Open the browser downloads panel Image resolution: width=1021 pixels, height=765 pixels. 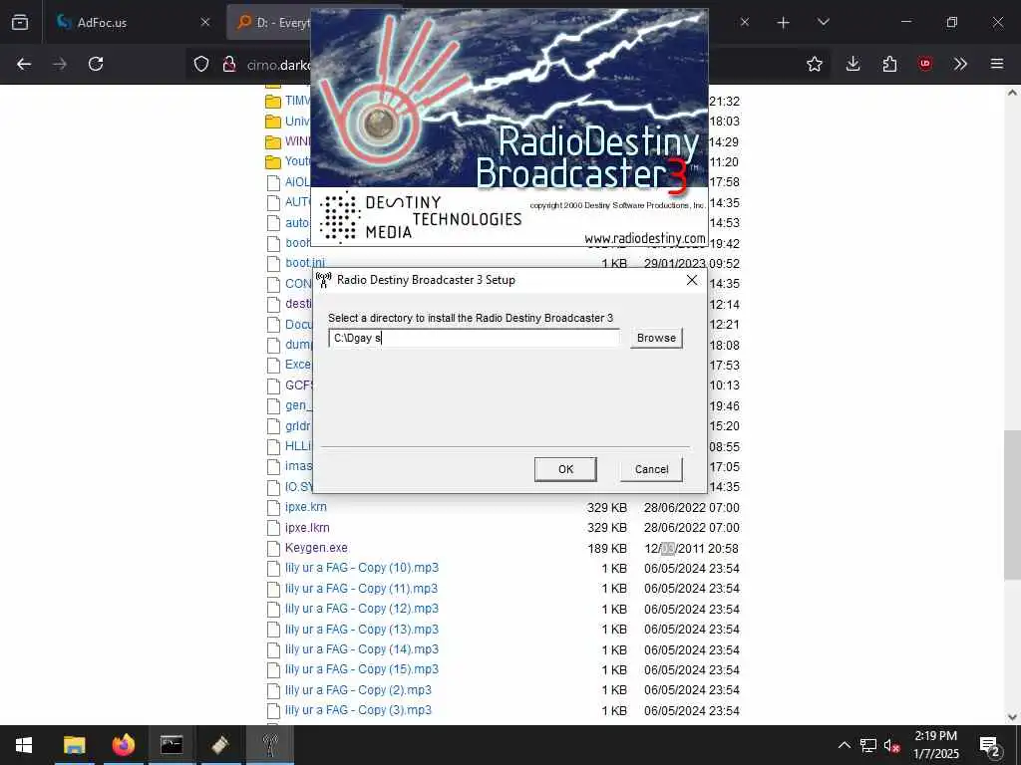(x=853, y=64)
